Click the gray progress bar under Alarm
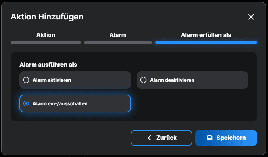 pyautogui.click(x=118, y=43)
